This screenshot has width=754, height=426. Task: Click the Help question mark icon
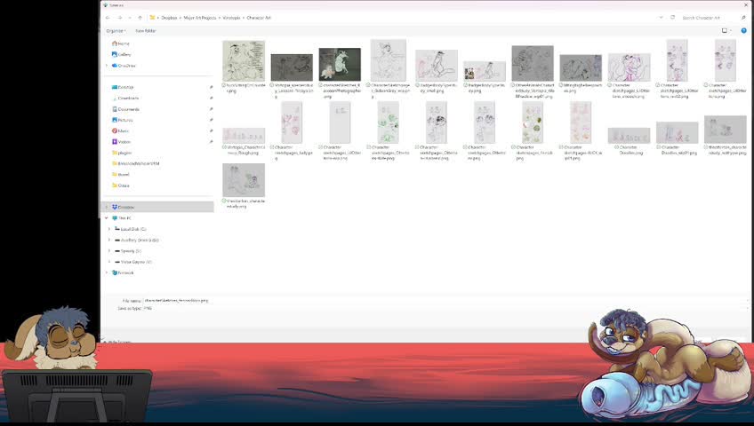743,31
